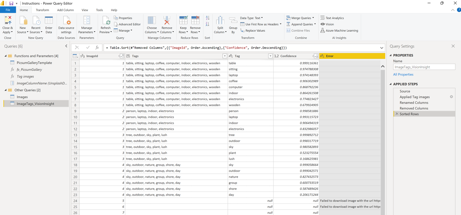This screenshot has height=215, width=461.
Task: Click the Refresh Preview icon
Action: coord(106,21)
